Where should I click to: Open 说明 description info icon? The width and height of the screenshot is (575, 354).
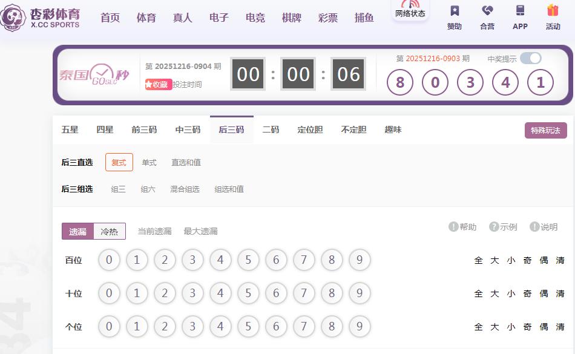534,227
